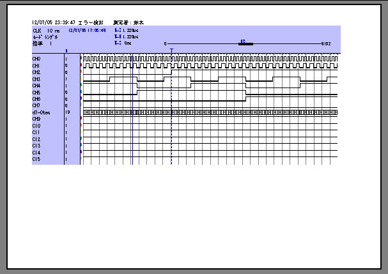The height and width of the screenshot is (274, 388).
Task: Click the purple color marker of CH6
Action: pos(81,99)
